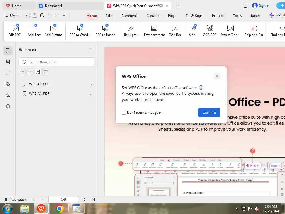Viewport: 285px width, 214px height.
Task: Open the Windows Start menu
Action: 7,208
